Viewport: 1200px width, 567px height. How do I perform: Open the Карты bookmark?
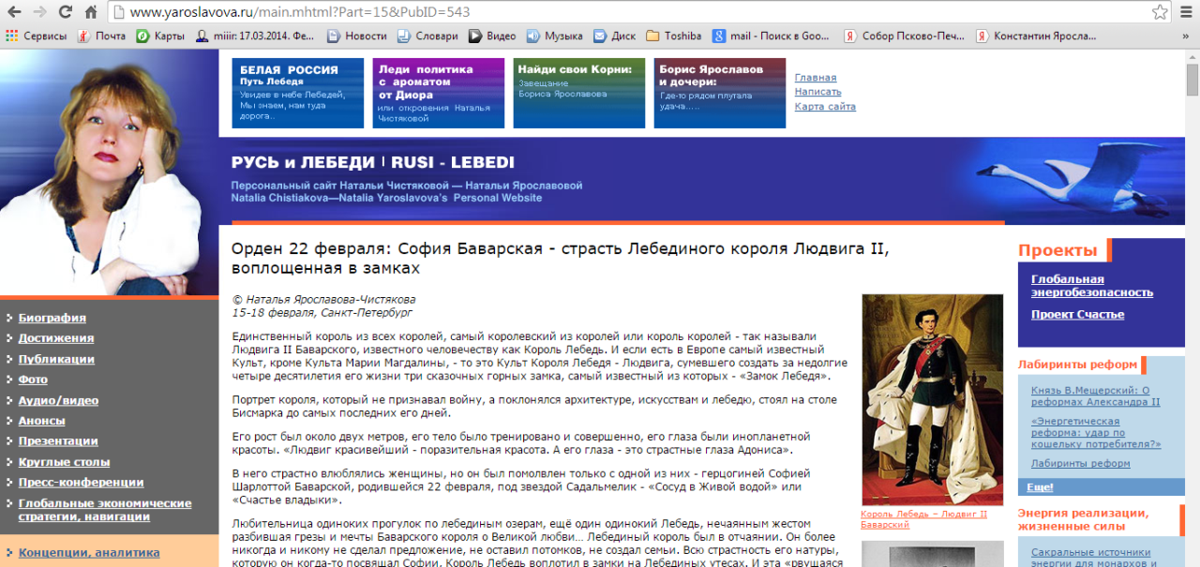tap(160, 36)
